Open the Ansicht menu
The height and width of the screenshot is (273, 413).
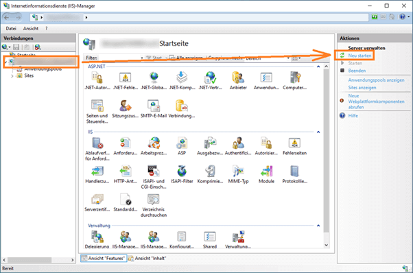click(x=31, y=28)
